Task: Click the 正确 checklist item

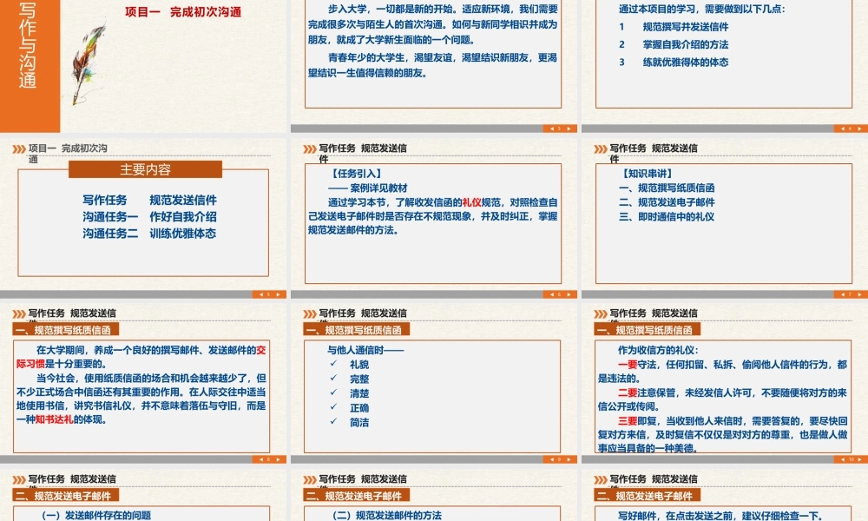Action: pyautogui.click(x=359, y=408)
